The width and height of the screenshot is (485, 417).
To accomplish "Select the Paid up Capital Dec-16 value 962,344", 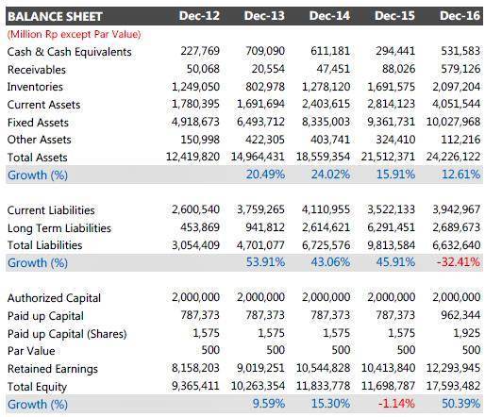I will coord(460,315).
